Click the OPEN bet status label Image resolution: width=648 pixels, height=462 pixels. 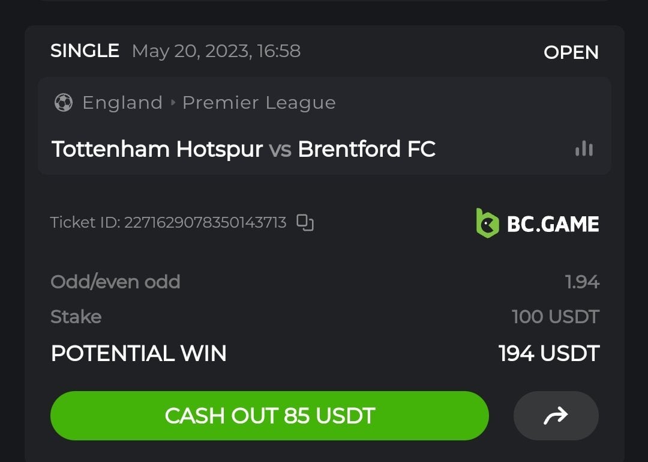click(571, 52)
